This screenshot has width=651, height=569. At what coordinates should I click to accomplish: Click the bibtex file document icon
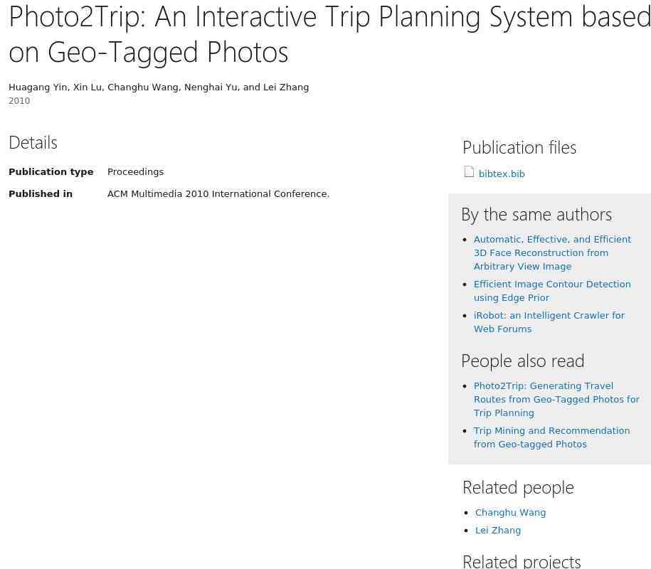click(469, 172)
